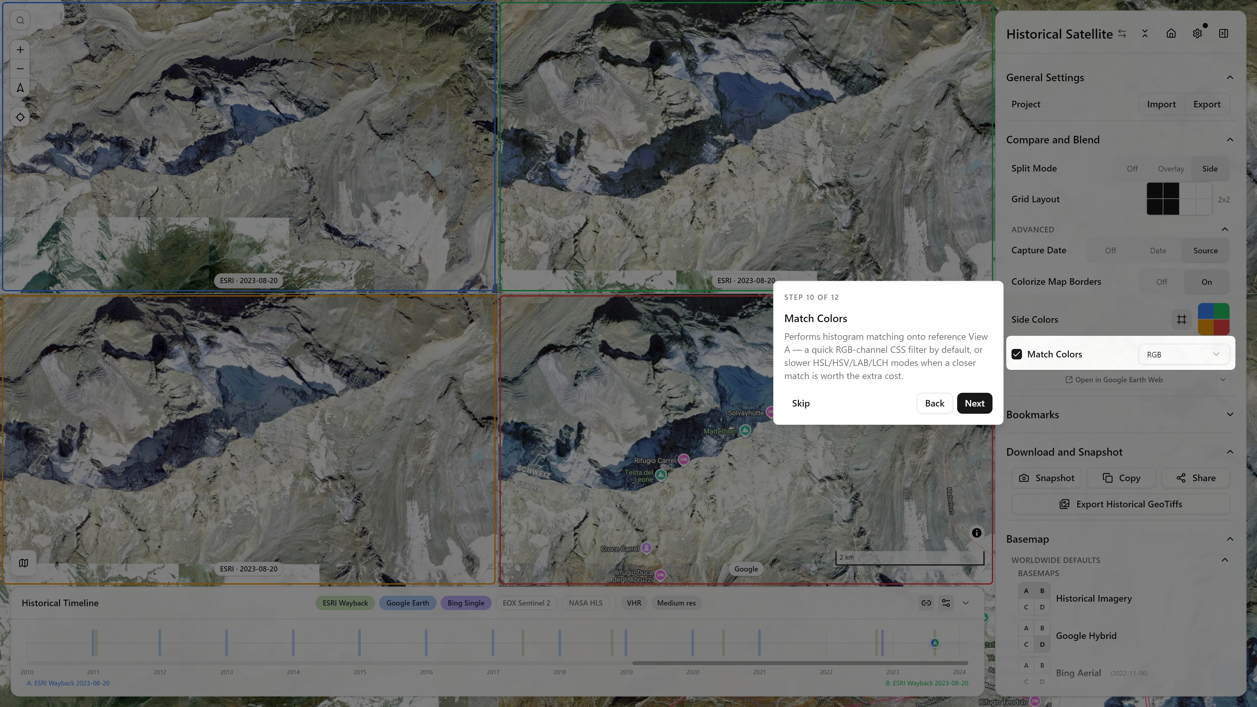Collapse the ADVANCED subsection
The image size is (1257, 707).
pos(1225,229)
